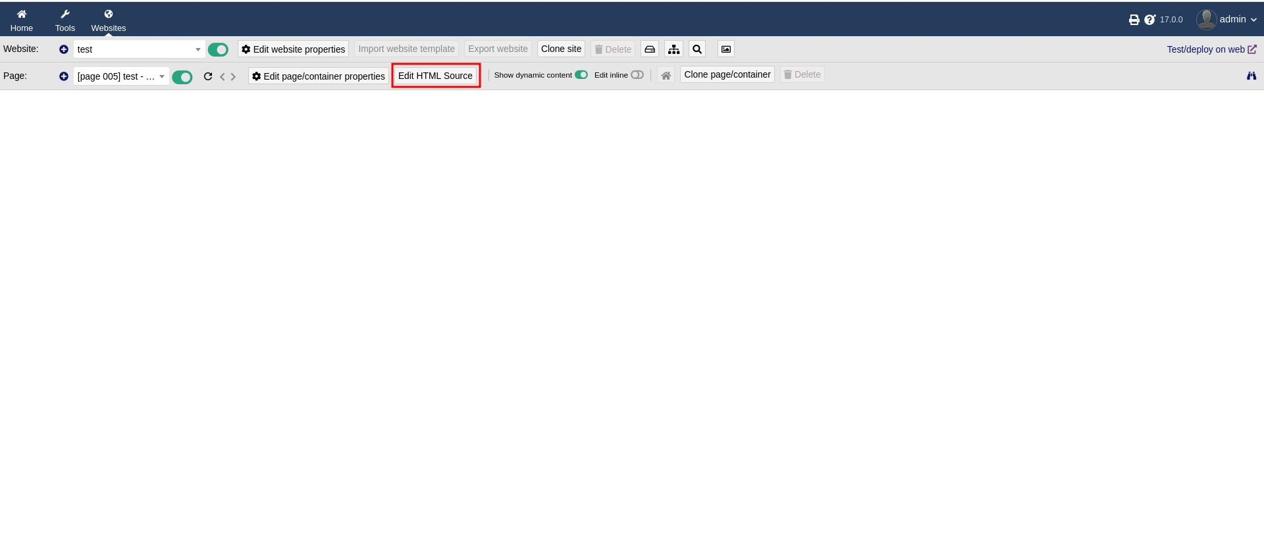The image size is (1264, 535).
Task: Click the print icon in the header
Action: click(1134, 20)
